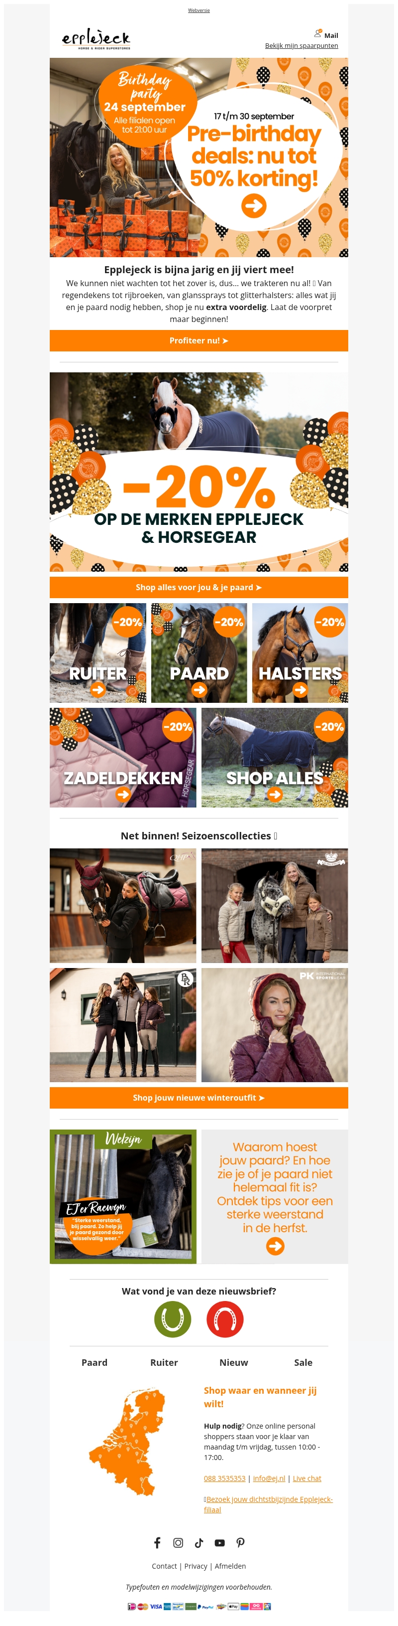Open the Halsters -20% category tile
The width and height of the screenshot is (398, 1626).
click(x=300, y=652)
